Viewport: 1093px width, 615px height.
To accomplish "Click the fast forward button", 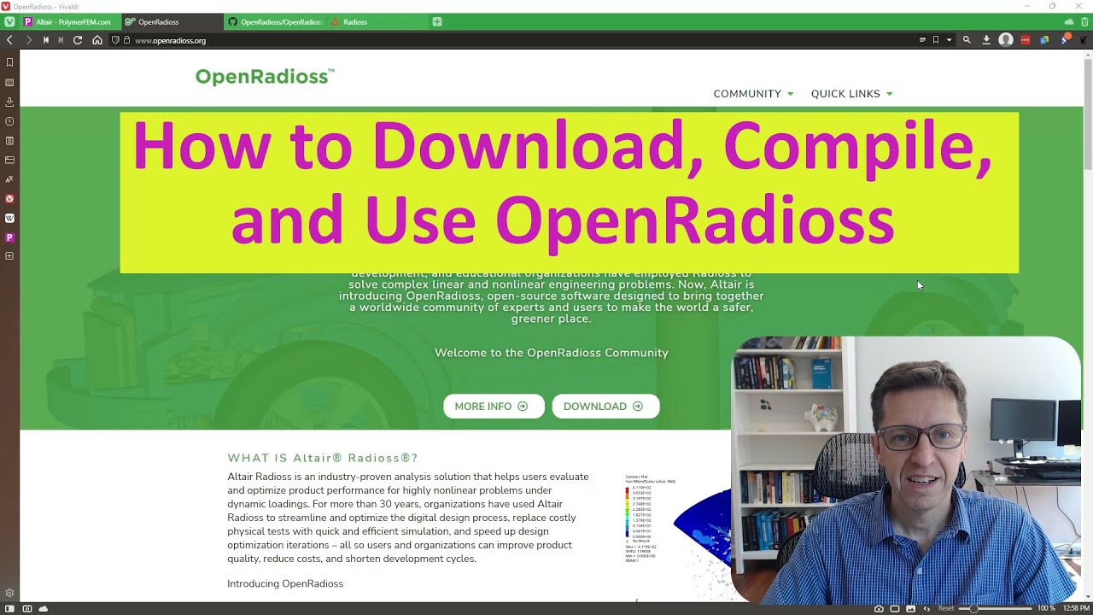I will click(x=61, y=40).
